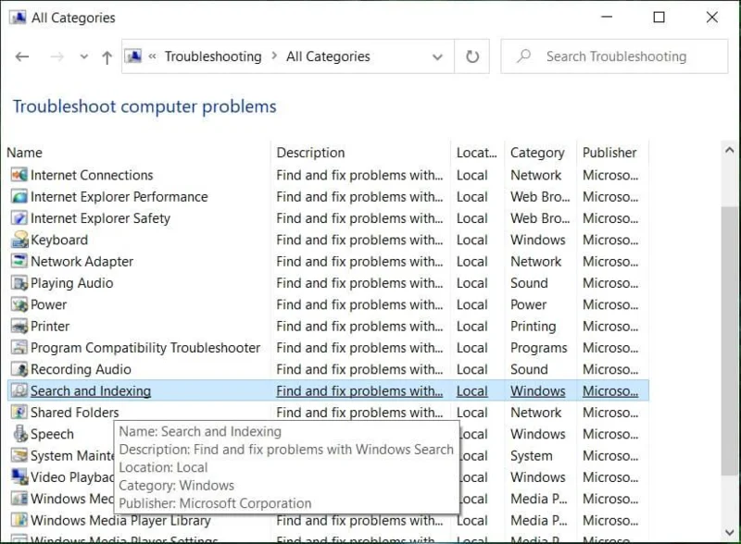This screenshot has width=741, height=544.
Task: Click the Speech row name
Action: [x=52, y=434]
